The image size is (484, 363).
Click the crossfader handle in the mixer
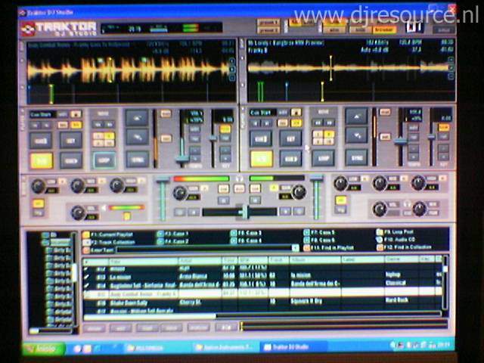pos(246,212)
